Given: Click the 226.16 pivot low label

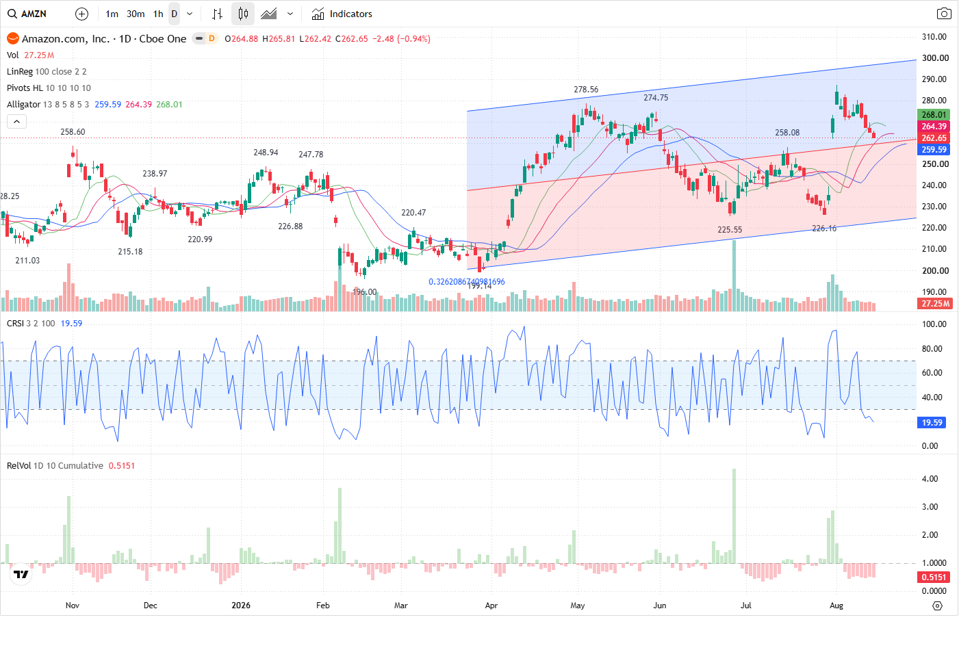Looking at the screenshot, I should (824, 229).
